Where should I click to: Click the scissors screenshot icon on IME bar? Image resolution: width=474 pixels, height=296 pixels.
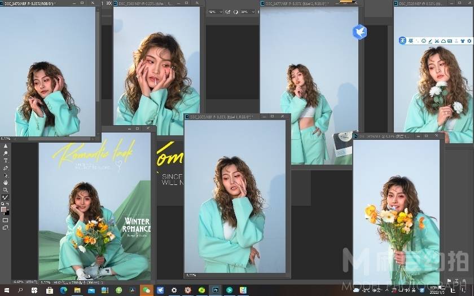pos(437,41)
